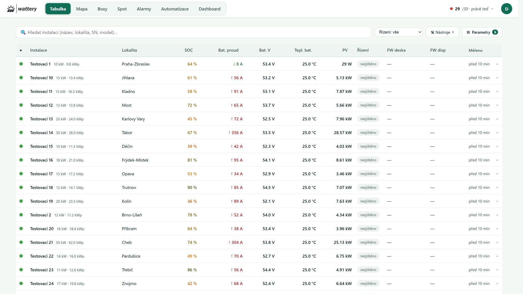Open the Automatizace tab
Image resolution: width=523 pixels, height=294 pixels.
click(x=175, y=9)
